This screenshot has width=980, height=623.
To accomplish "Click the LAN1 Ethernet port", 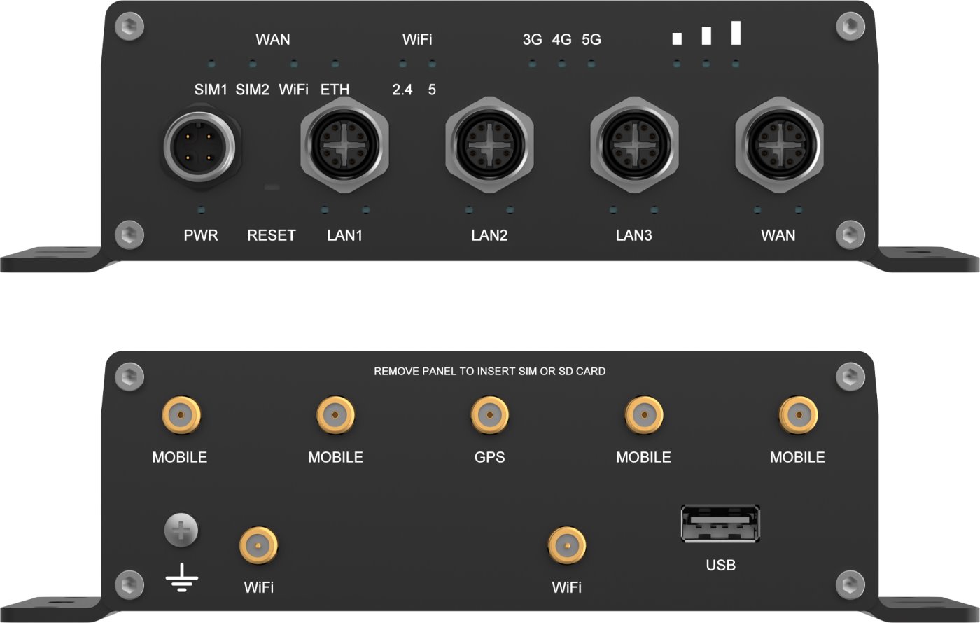I will [x=344, y=146].
